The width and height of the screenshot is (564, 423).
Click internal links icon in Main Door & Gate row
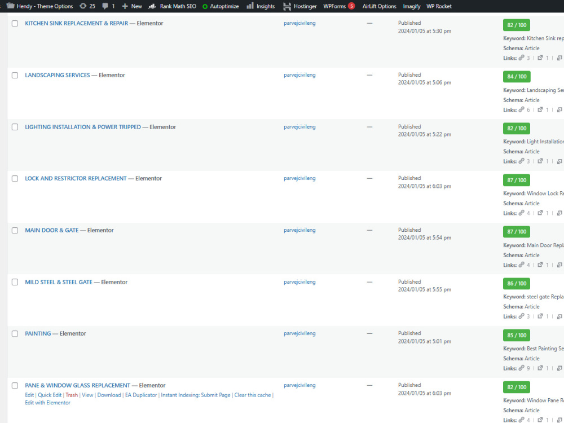(x=521, y=265)
